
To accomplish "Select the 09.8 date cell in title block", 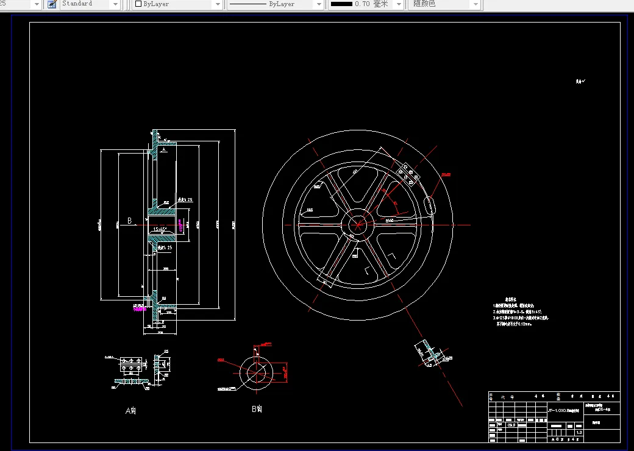I will point(511,425).
